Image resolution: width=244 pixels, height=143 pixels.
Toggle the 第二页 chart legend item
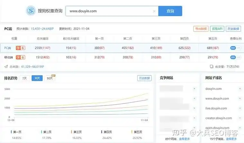[x=46, y=132]
